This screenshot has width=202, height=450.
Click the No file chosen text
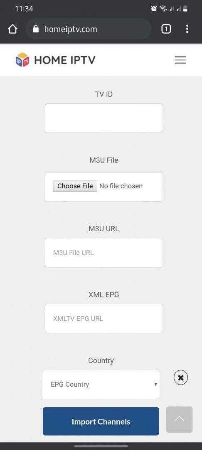[x=121, y=186]
